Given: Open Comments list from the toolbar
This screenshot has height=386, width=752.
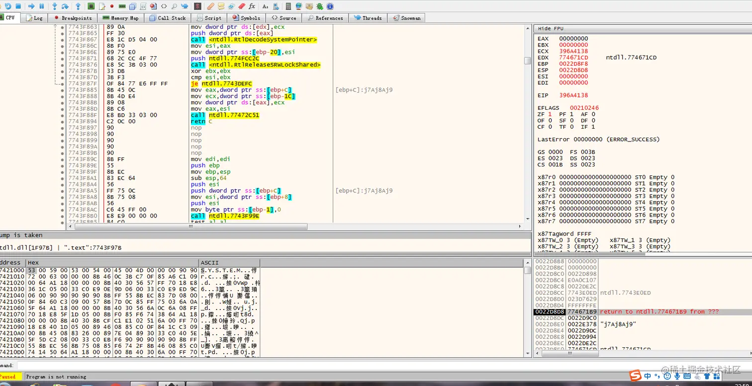Looking at the screenshot, I should (x=221, y=6).
